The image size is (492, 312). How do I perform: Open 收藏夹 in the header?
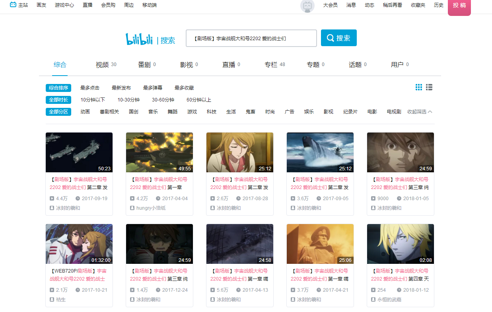point(418,5)
